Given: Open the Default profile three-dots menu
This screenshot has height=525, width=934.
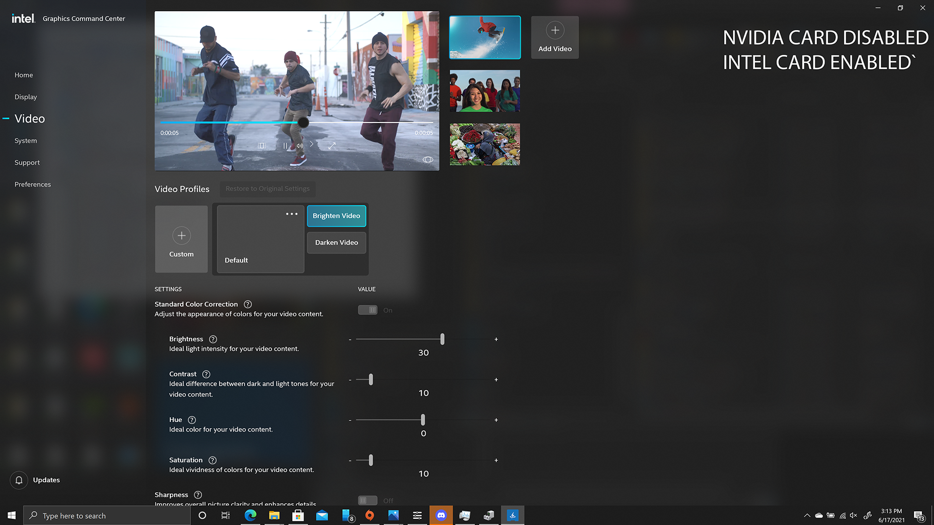Looking at the screenshot, I should [x=291, y=214].
